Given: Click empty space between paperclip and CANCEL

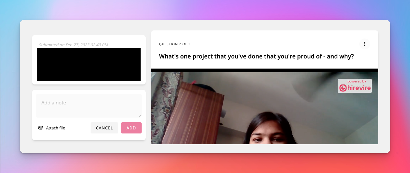Looking at the screenshot, I should (78, 128).
